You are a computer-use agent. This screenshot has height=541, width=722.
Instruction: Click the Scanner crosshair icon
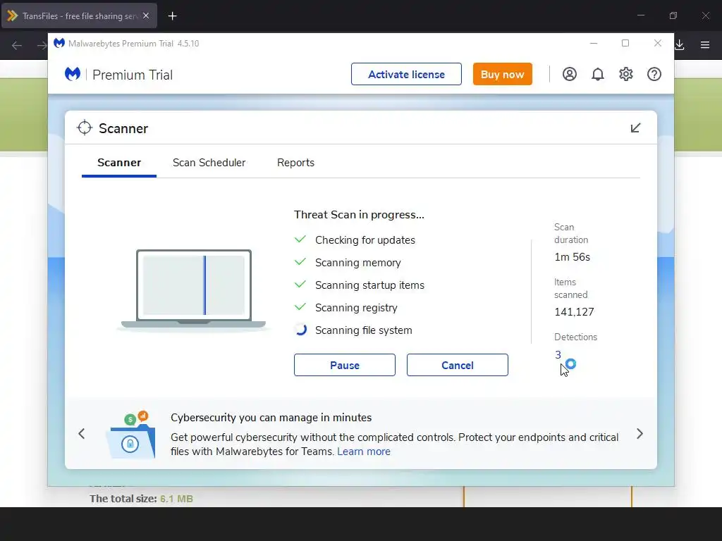click(x=85, y=128)
